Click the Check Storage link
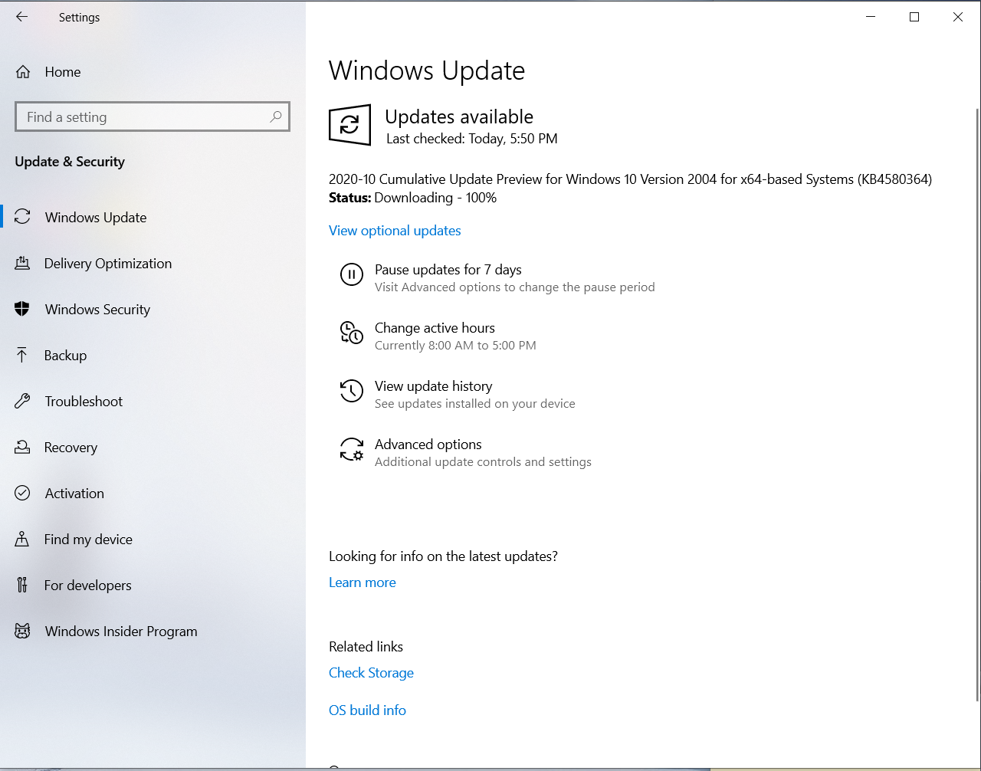This screenshot has width=981, height=771. (x=371, y=673)
